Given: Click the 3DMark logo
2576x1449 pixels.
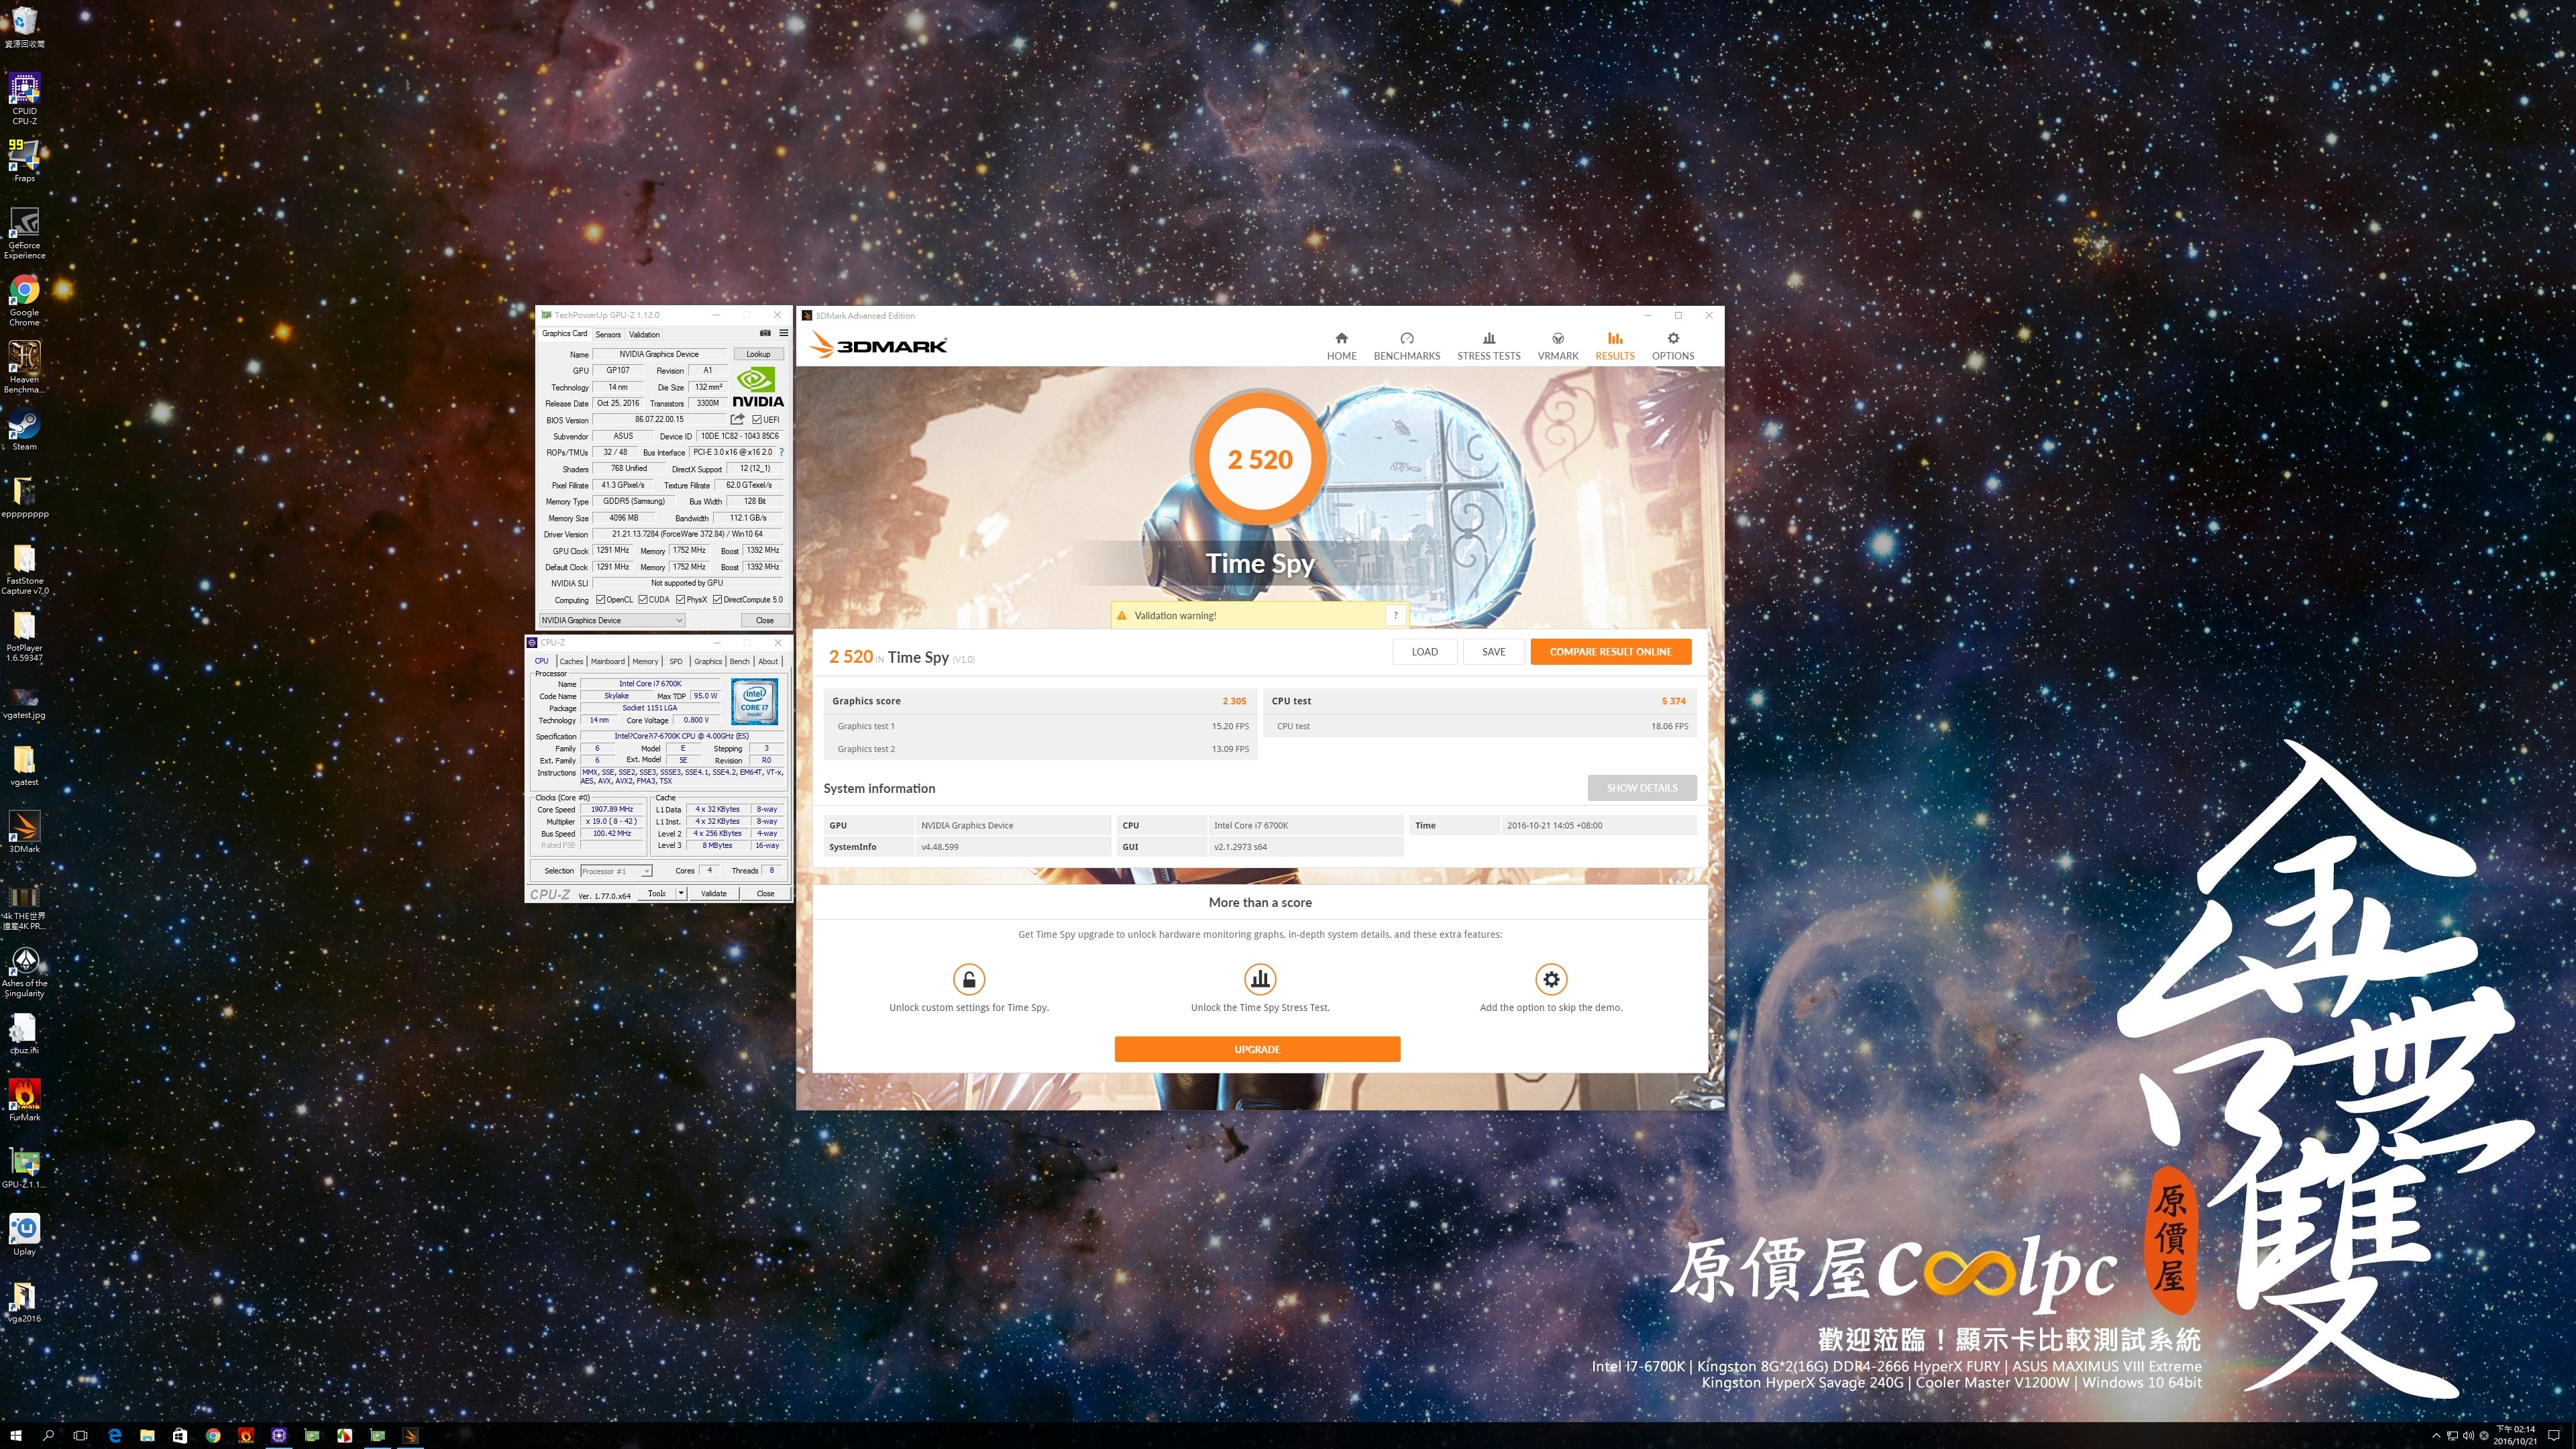Looking at the screenshot, I should point(878,345).
